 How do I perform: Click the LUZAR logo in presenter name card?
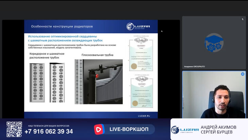185,130
